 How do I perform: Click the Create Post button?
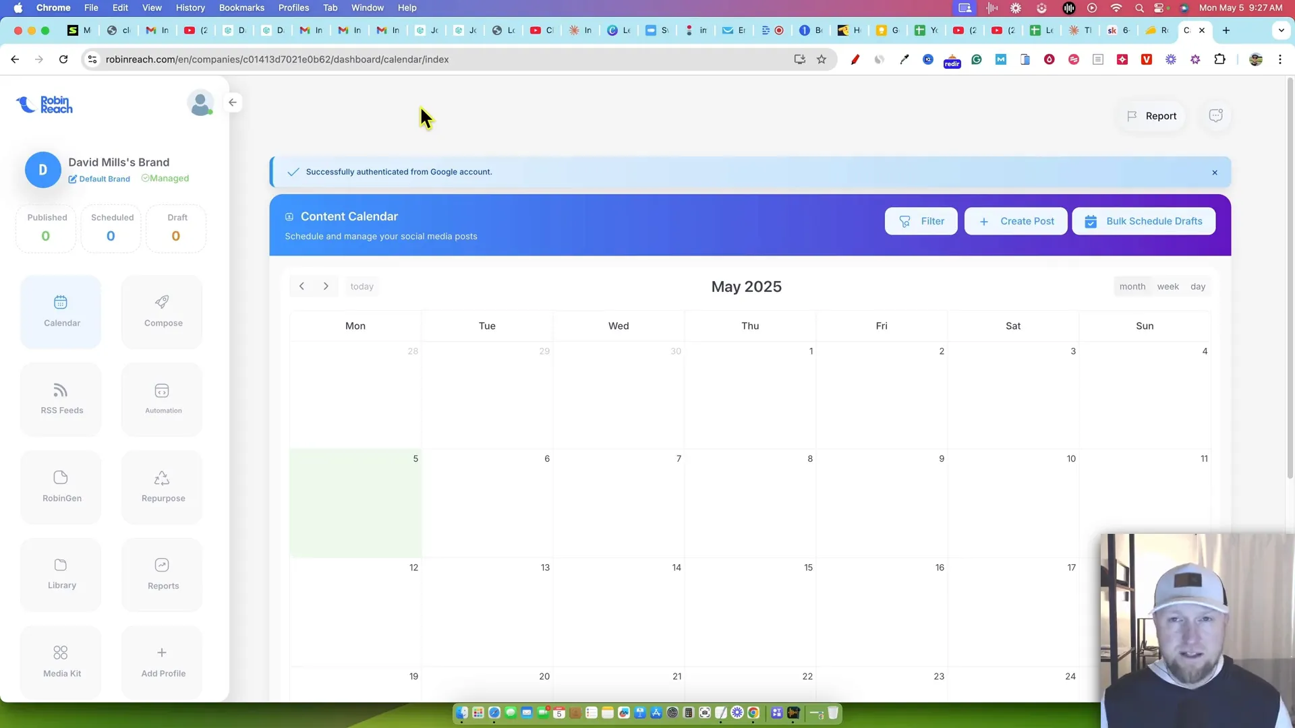[x=1015, y=221]
